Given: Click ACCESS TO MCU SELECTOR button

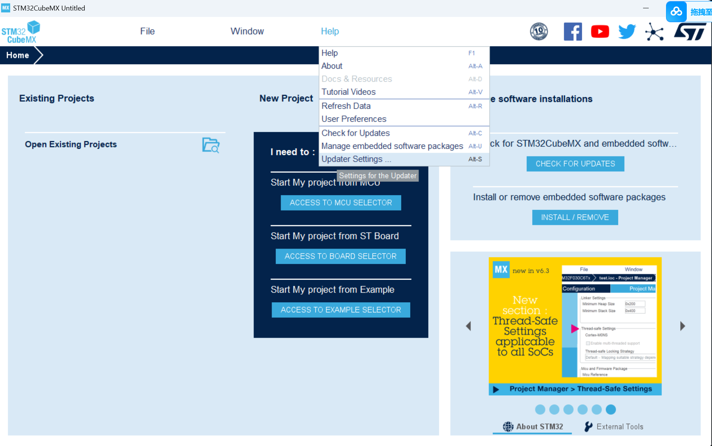Looking at the screenshot, I should pos(341,203).
